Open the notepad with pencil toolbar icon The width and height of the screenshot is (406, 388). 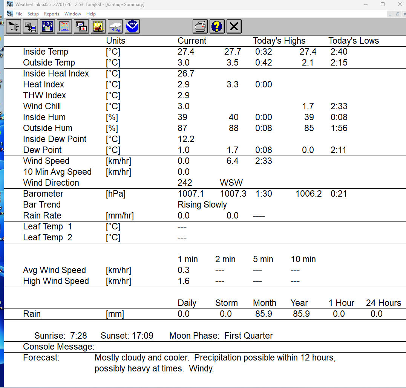click(98, 26)
